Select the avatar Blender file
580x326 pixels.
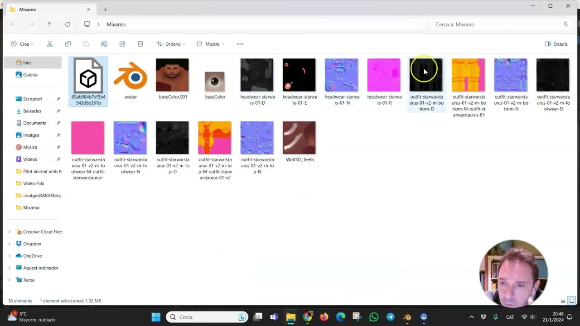pos(130,79)
